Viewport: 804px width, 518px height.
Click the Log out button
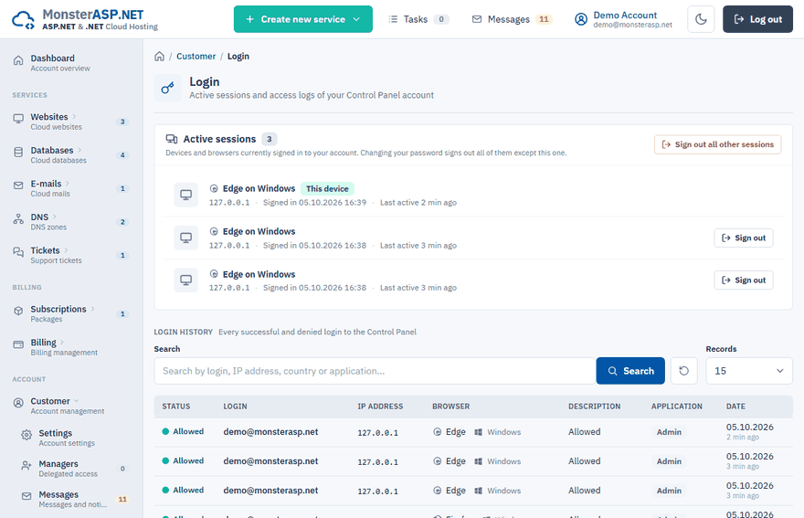click(757, 19)
